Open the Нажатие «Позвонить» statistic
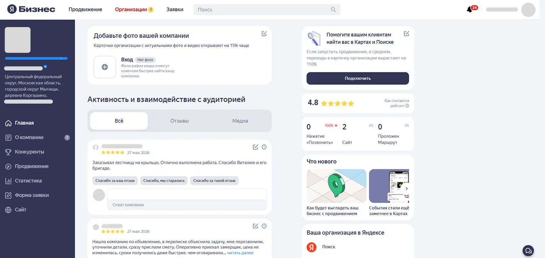 (x=322, y=134)
